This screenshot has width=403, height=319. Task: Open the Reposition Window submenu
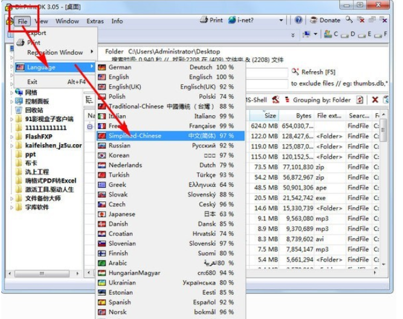click(55, 52)
